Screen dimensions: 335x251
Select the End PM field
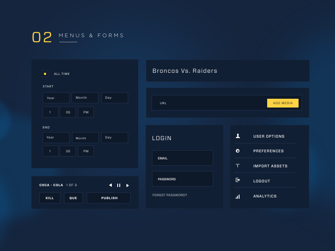(86, 151)
